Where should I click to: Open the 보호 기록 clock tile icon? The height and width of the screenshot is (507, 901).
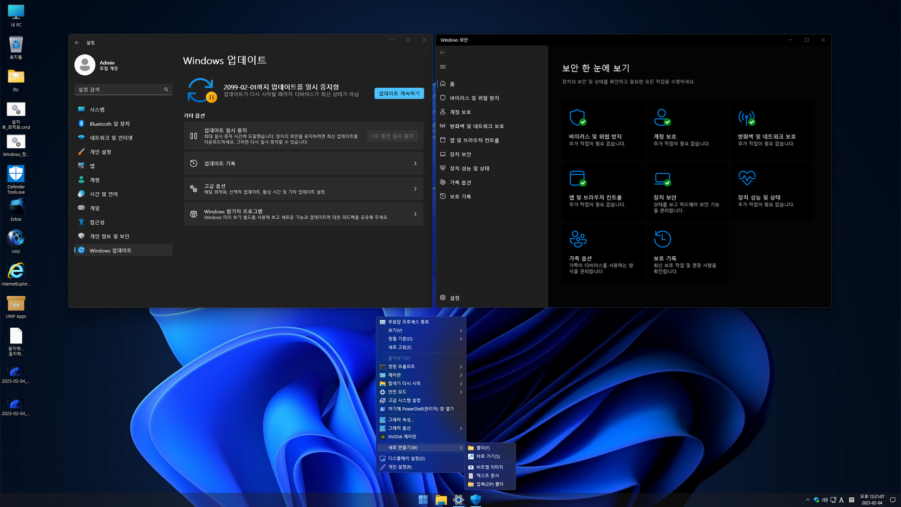[662, 239]
